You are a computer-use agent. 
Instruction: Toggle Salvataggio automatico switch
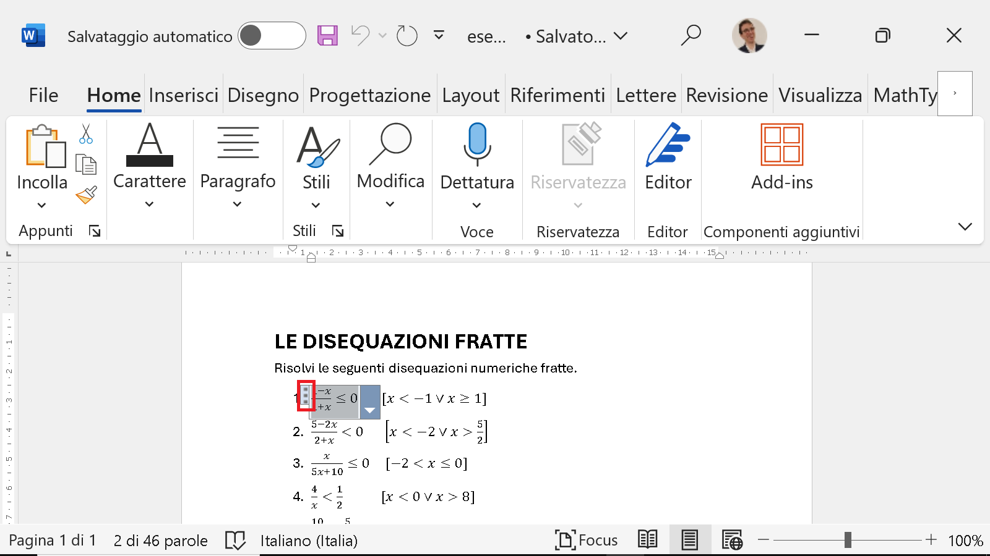272,36
